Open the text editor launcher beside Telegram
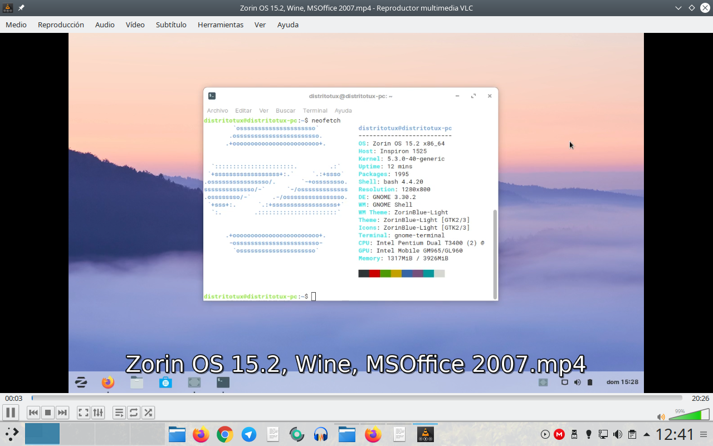 coord(273,434)
